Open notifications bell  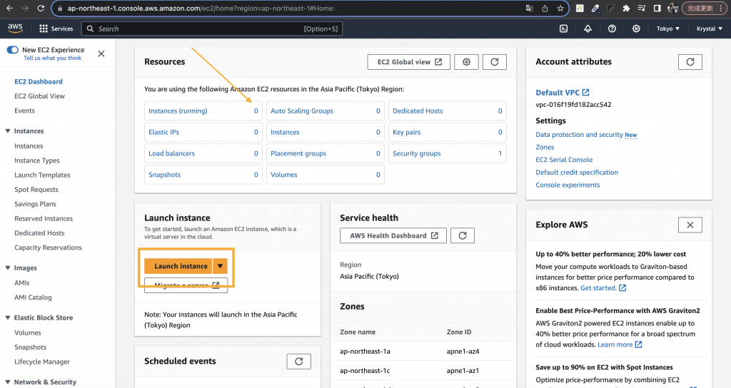click(x=588, y=29)
